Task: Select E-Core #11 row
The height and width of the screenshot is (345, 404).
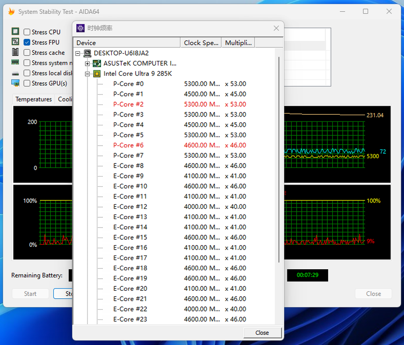Action: click(179, 196)
